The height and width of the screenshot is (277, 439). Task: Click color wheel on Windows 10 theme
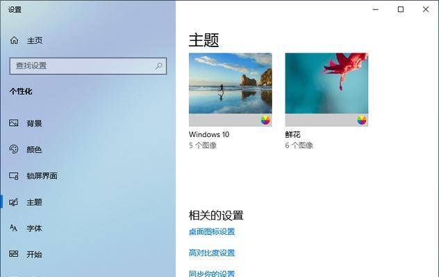pos(265,120)
